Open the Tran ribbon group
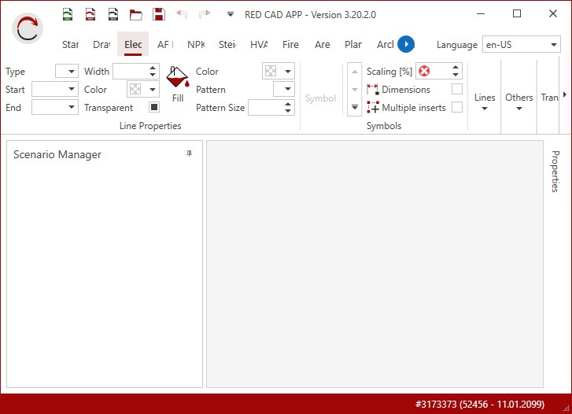This screenshot has width=572, height=414. [x=549, y=98]
